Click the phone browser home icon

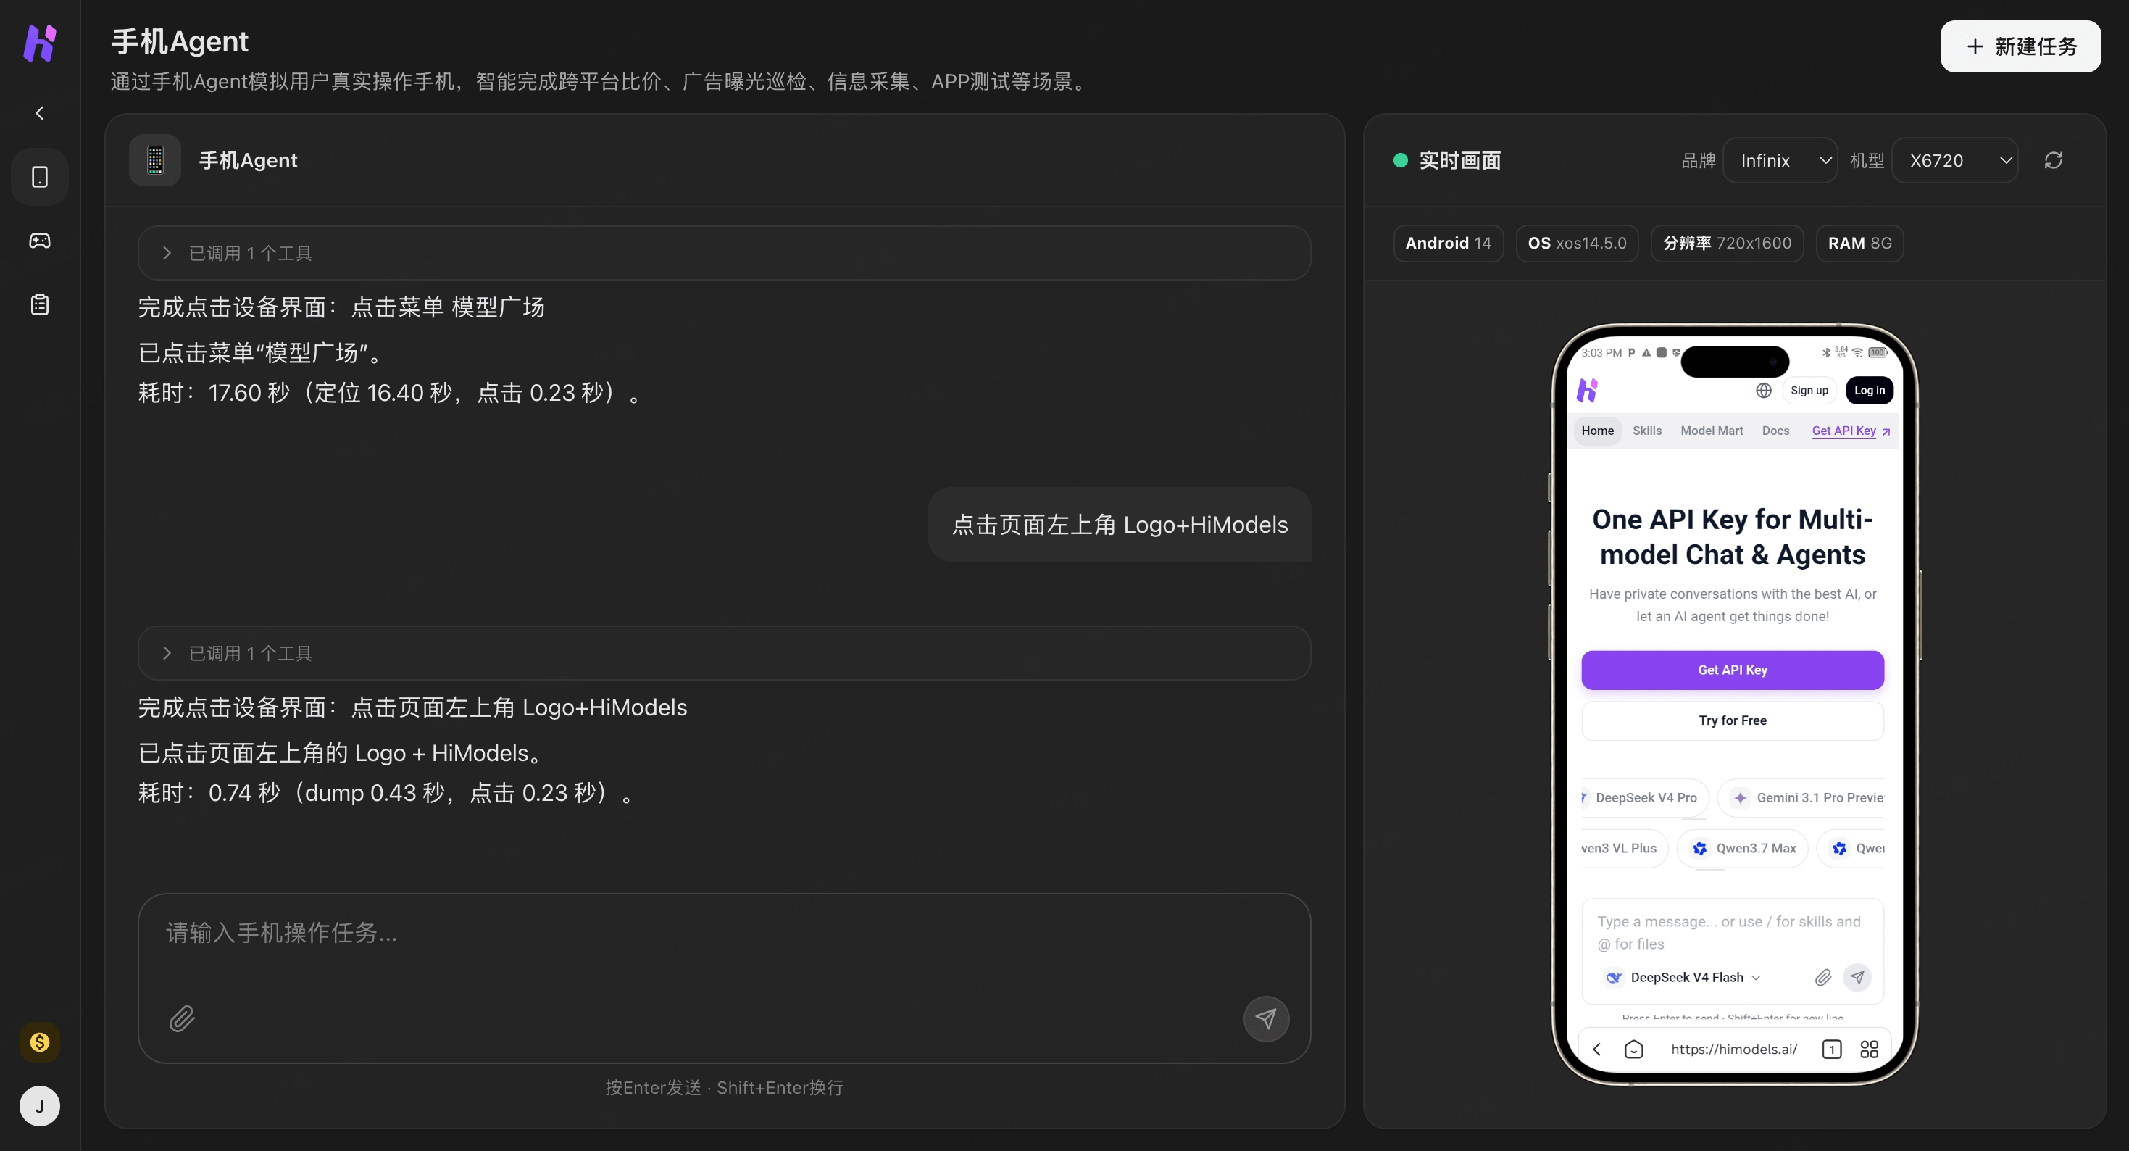(1633, 1049)
